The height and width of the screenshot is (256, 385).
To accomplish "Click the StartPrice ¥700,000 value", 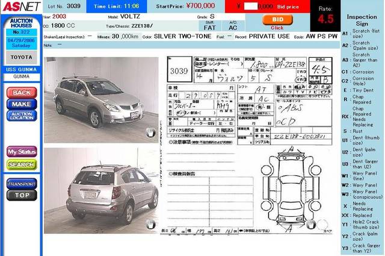I will (200, 6).
